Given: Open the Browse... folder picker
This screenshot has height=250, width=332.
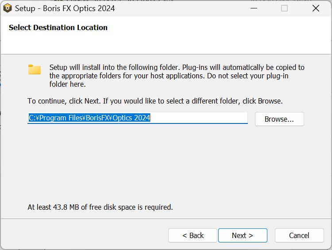Looking at the screenshot, I should pyautogui.click(x=279, y=119).
